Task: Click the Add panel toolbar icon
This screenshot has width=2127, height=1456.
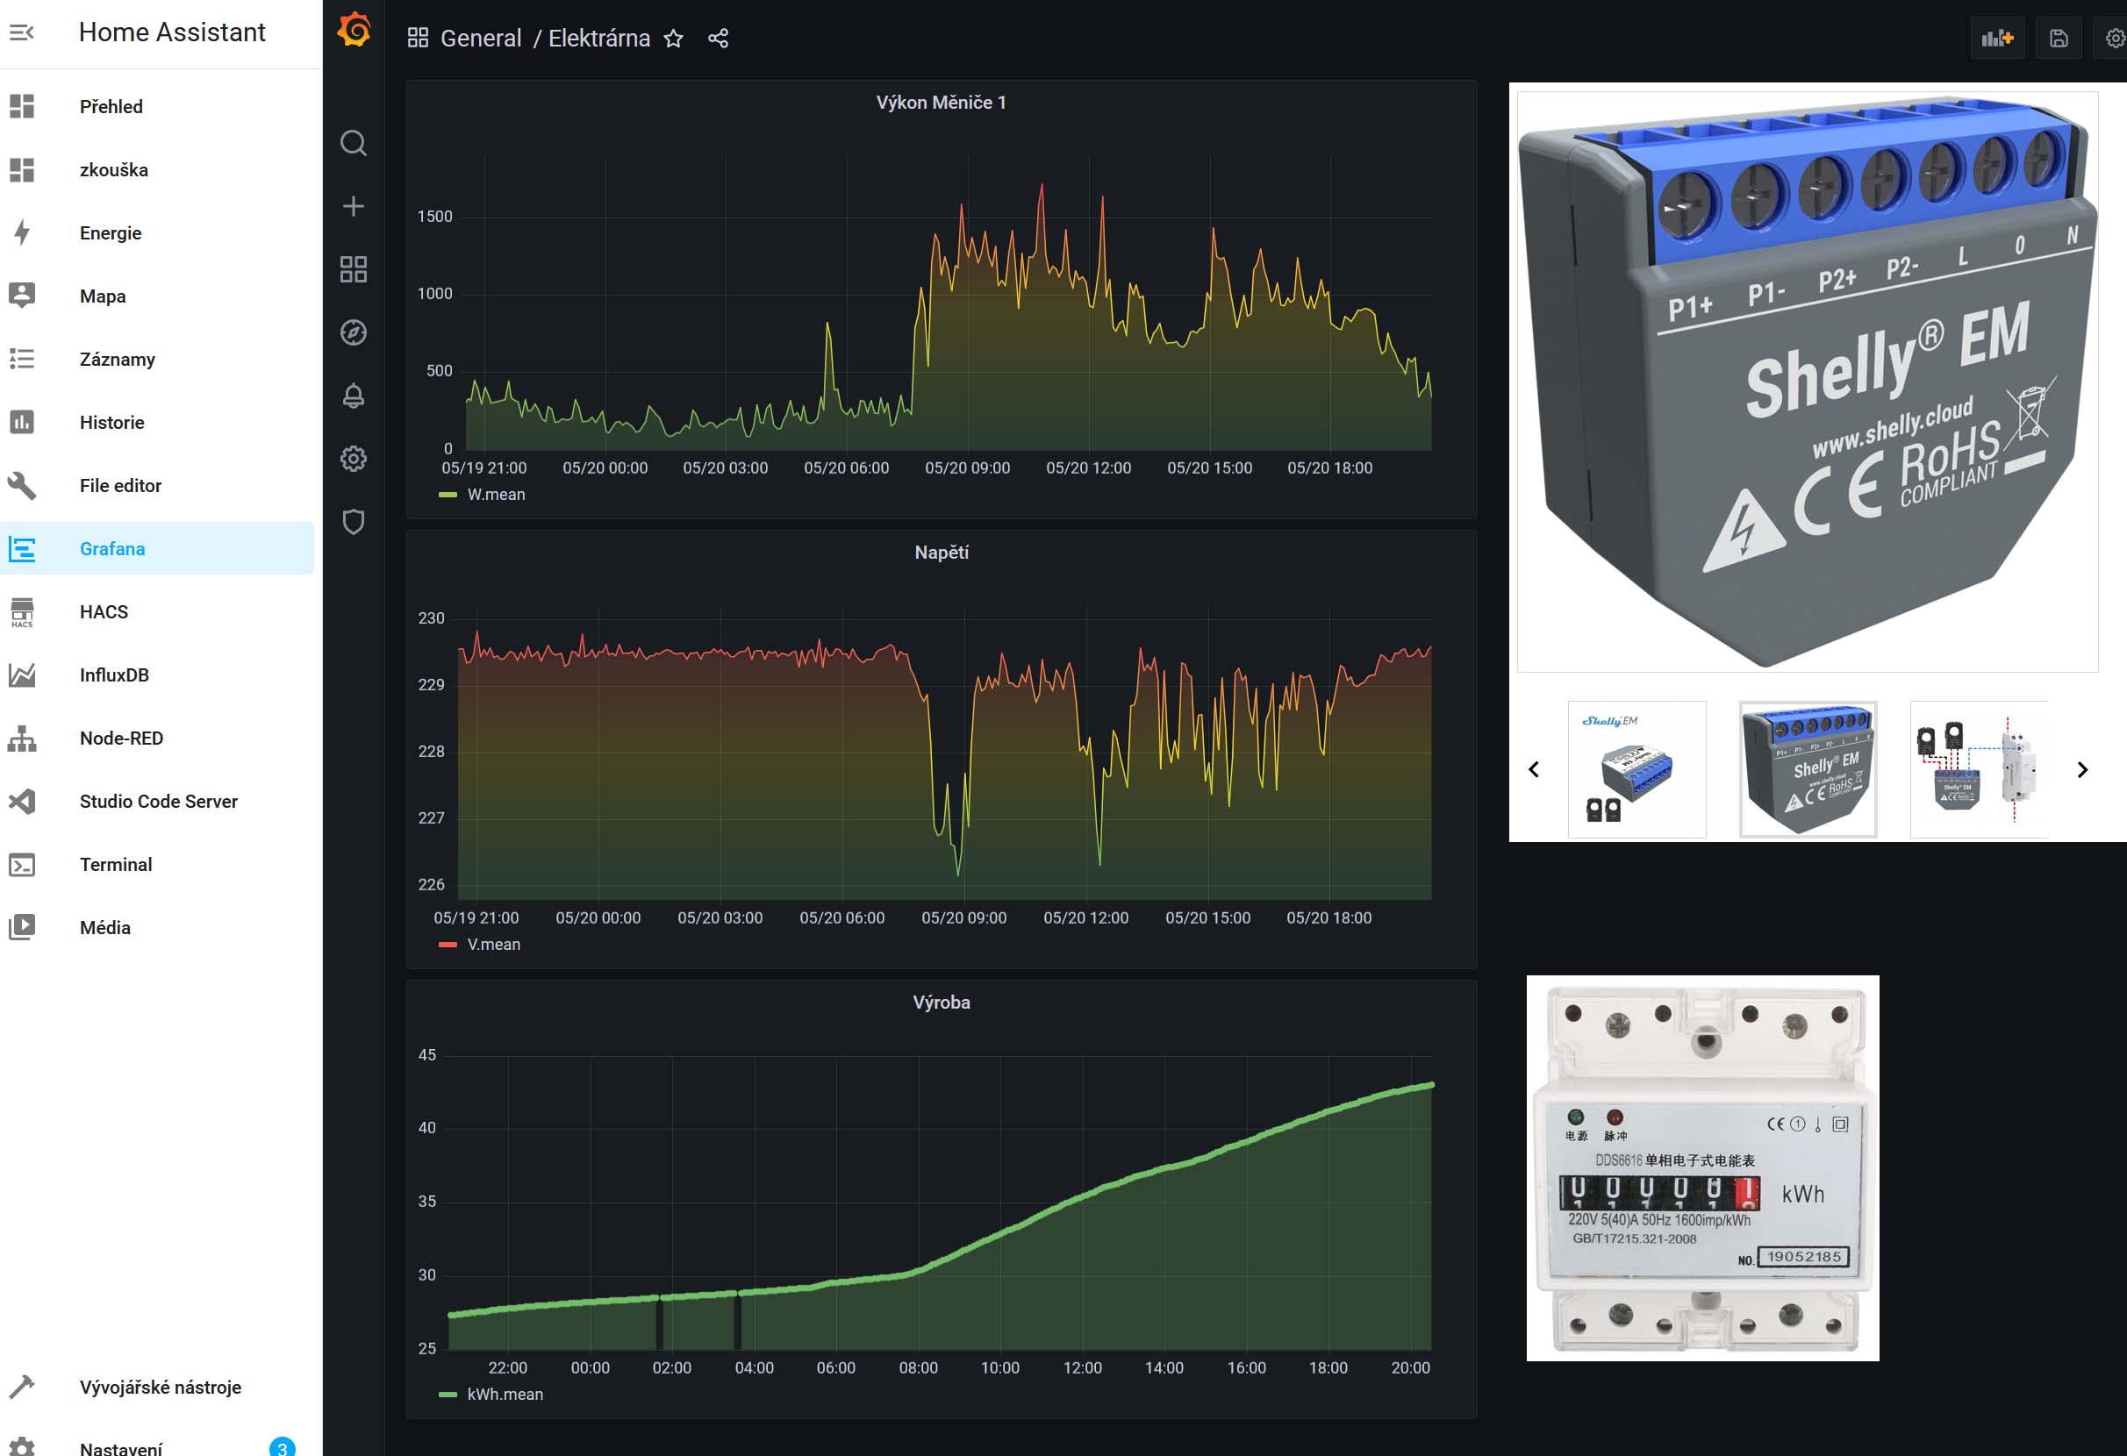Action: tap(1997, 39)
